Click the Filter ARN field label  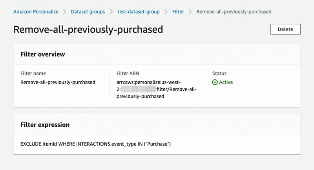pyautogui.click(x=128, y=73)
